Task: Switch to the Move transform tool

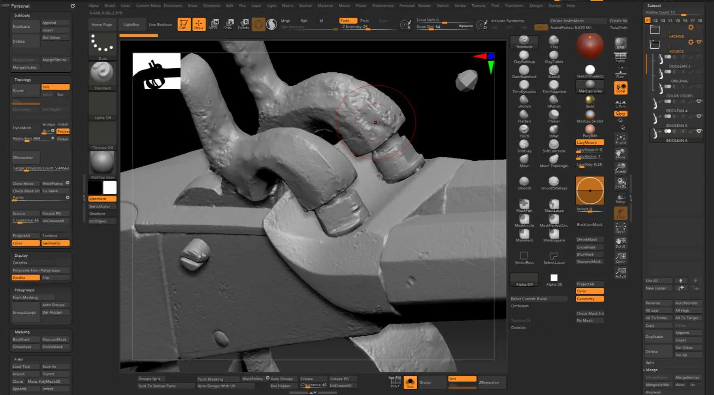Action: [213, 24]
